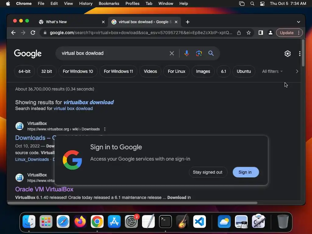
Task: Select the For Windows 10 chip
Action: point(78,71)
